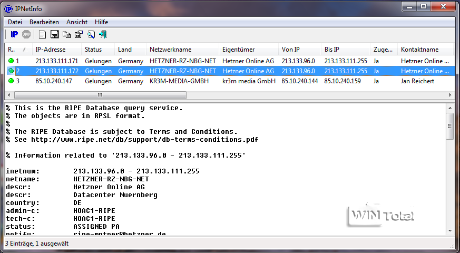
Task: Select row with IP 85.10.240.147
Action: [229, 81]
